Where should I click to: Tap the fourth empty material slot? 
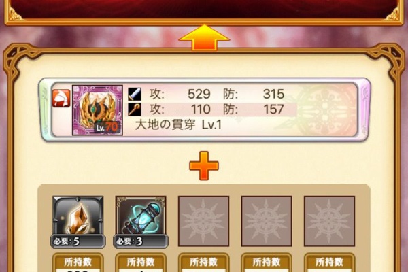point(267,221)
